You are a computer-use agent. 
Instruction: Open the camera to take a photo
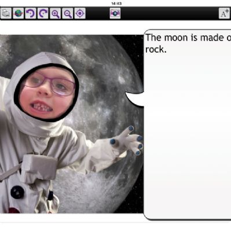click(x=115, y=13)
